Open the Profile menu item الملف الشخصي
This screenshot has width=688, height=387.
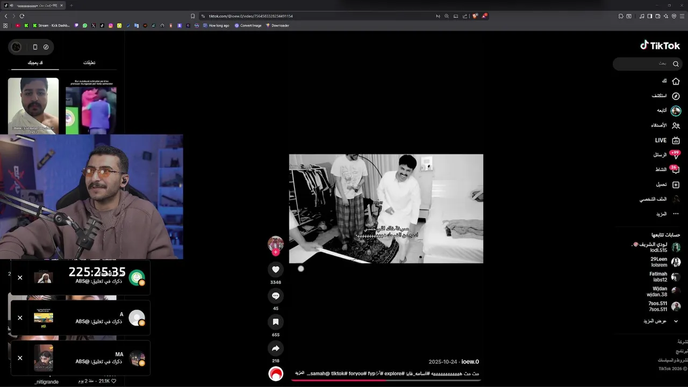[x=660, y=199]
